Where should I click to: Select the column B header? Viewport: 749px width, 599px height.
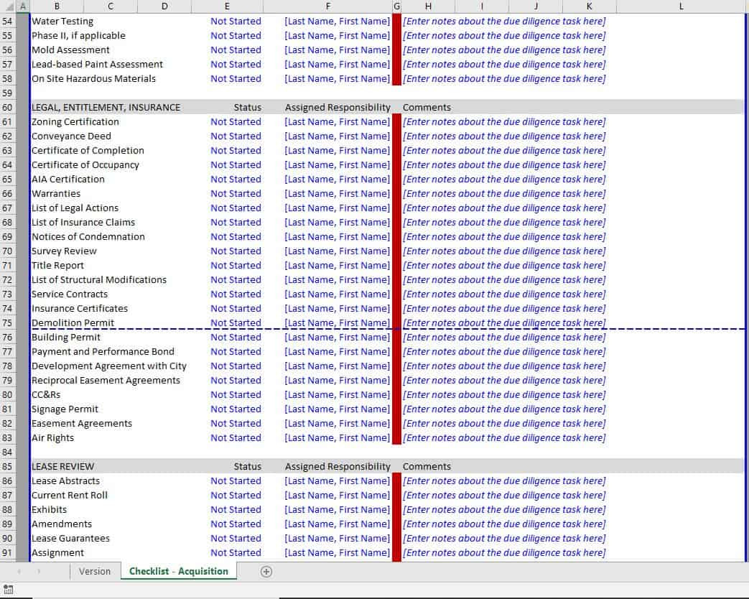57,6
